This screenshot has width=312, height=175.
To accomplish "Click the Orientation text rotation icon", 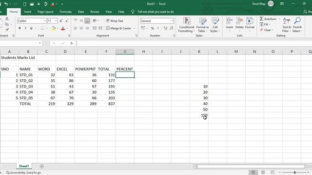I will click(95, 20).
